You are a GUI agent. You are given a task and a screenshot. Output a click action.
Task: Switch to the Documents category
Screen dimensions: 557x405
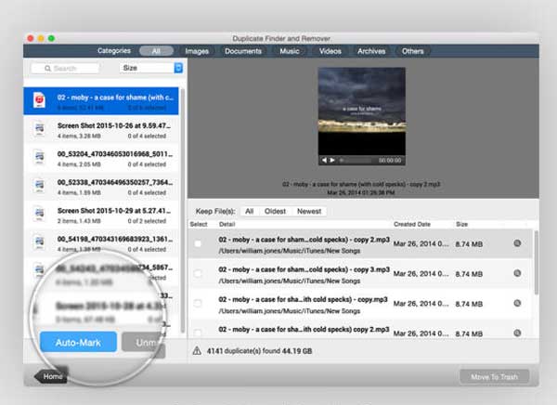click(243, 51)
